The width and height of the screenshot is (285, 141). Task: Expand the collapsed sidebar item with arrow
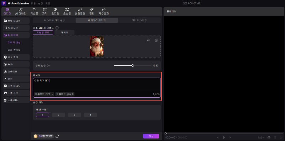tap(16, 78)
